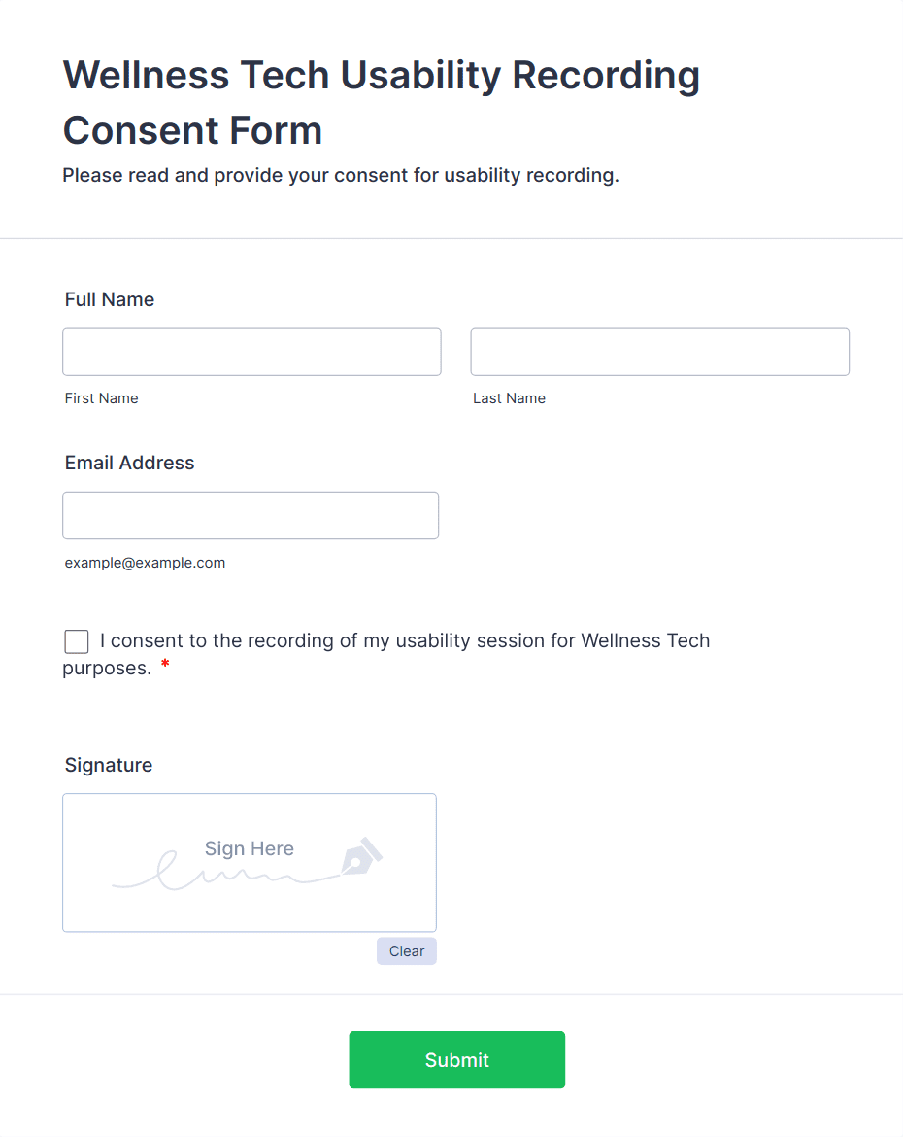Screen dimensions: 903x1137
Task: Click the 'First Name' sublabel text
Action: tap(101, 398)
